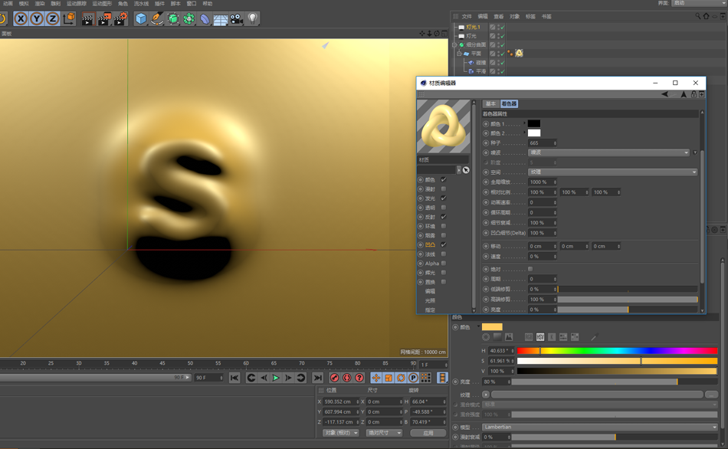Click the image color picker icon
The image size is (728, 449).
click(x=509, y=337)
